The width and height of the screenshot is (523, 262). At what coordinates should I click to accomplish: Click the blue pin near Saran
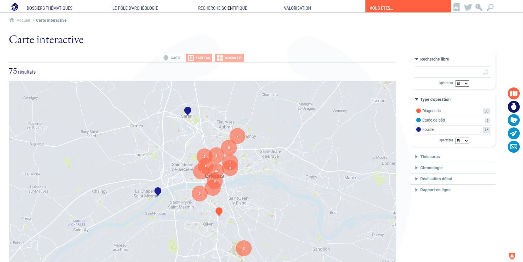(188, 111)
